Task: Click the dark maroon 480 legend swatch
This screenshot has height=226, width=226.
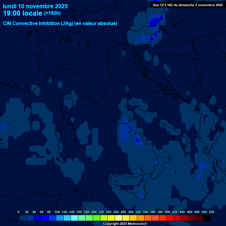Action: coord(200,218)
